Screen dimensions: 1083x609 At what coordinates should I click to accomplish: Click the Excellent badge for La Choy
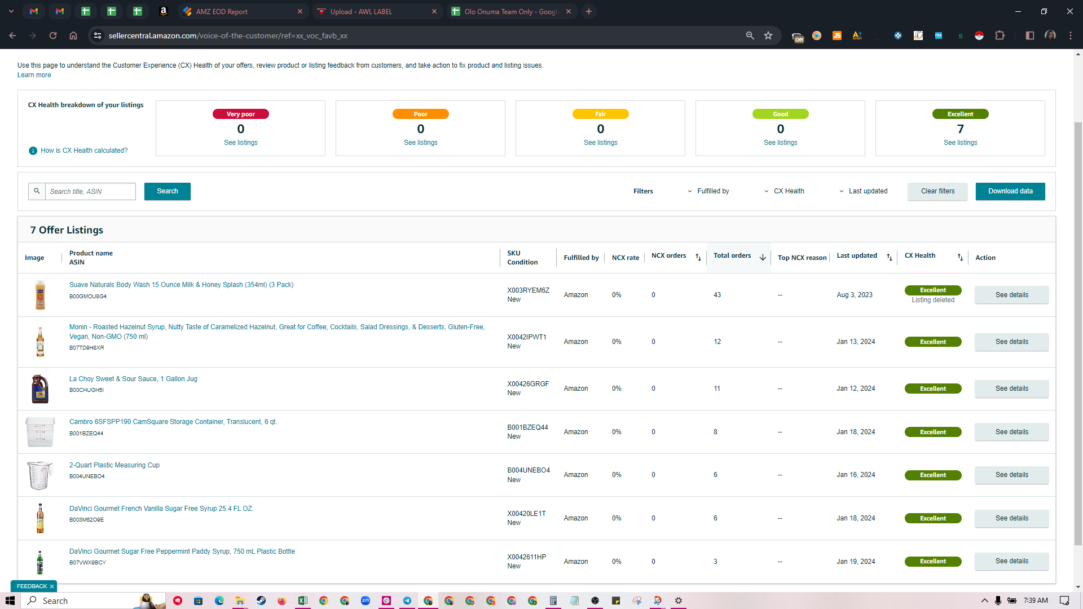(933, 389)
